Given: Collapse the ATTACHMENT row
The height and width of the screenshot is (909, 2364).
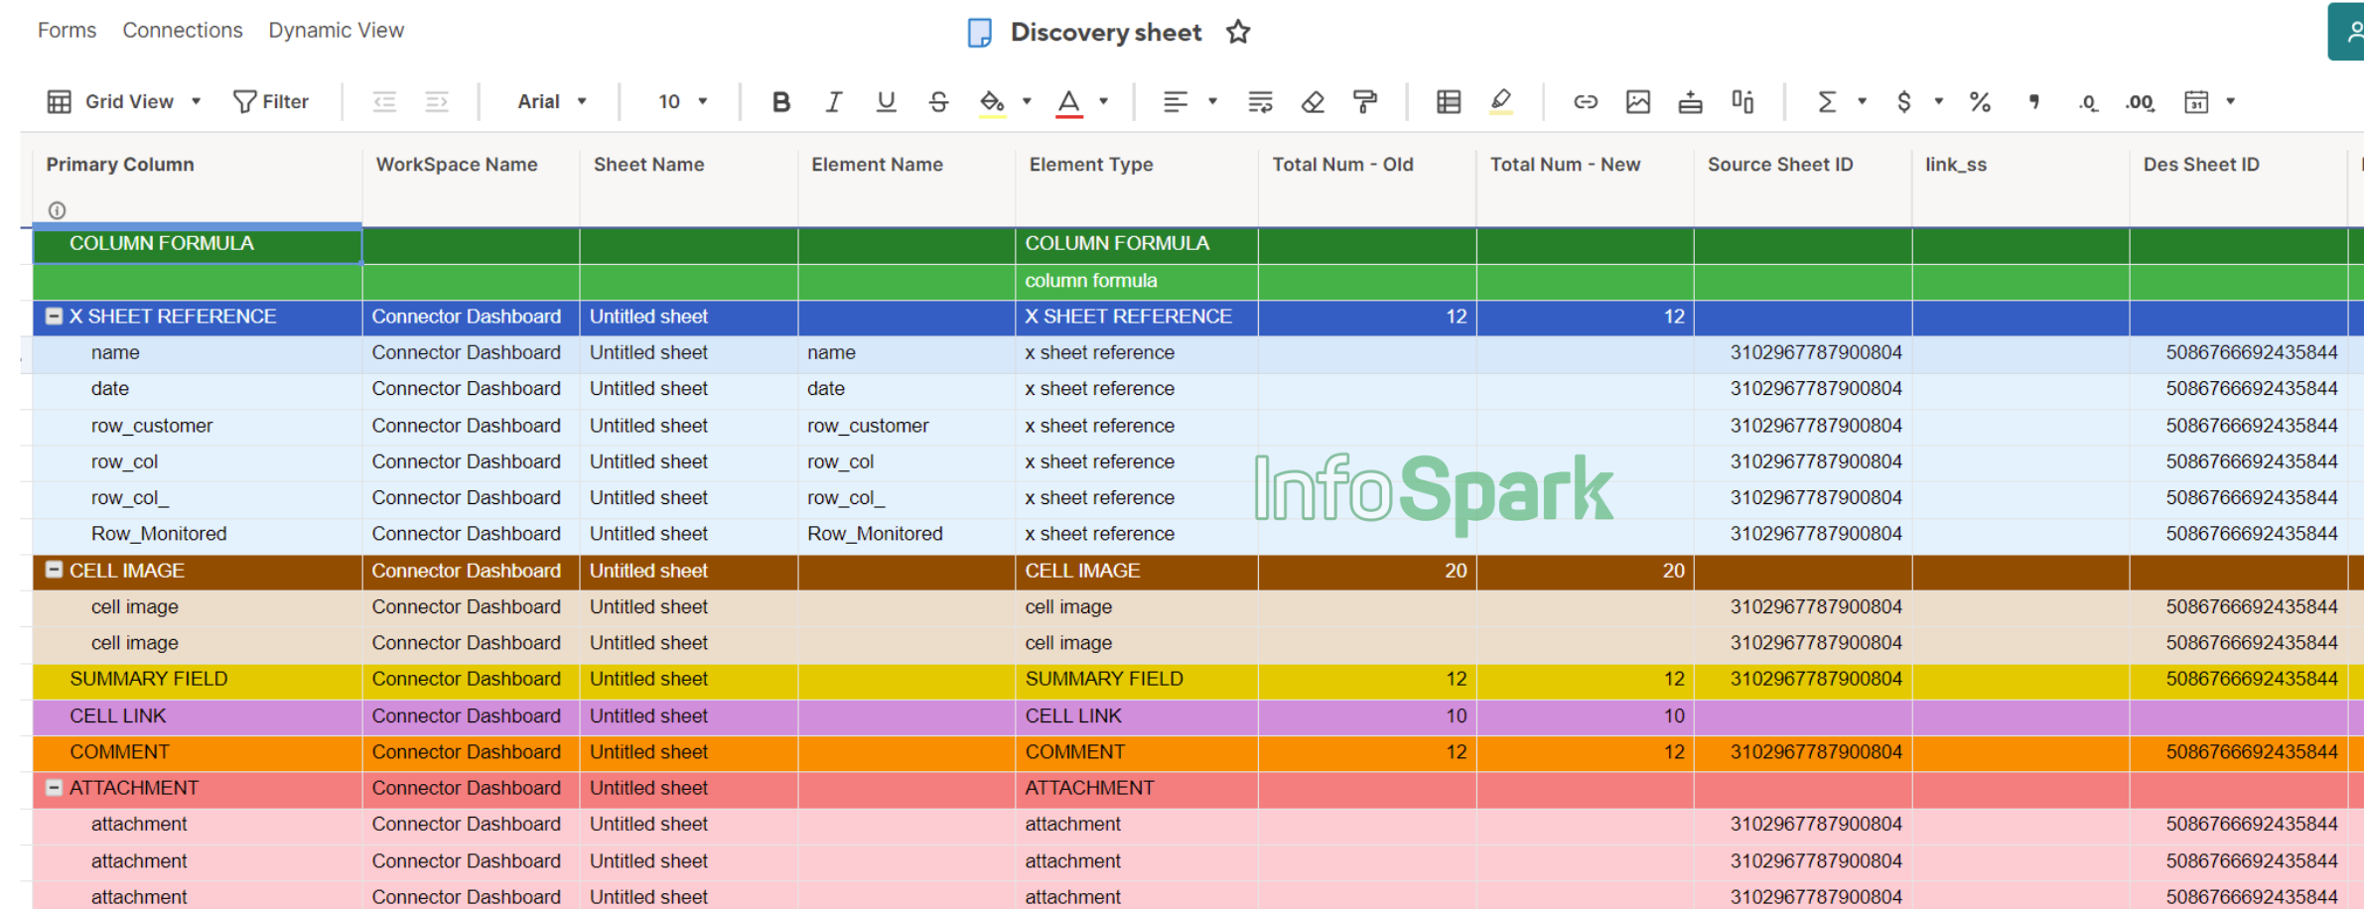Looking at the screenshot, I should pos(55,788).
